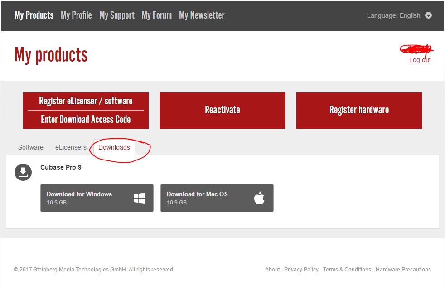Open the Downloads tab
The image size is (445, 286).
[114, 147]
